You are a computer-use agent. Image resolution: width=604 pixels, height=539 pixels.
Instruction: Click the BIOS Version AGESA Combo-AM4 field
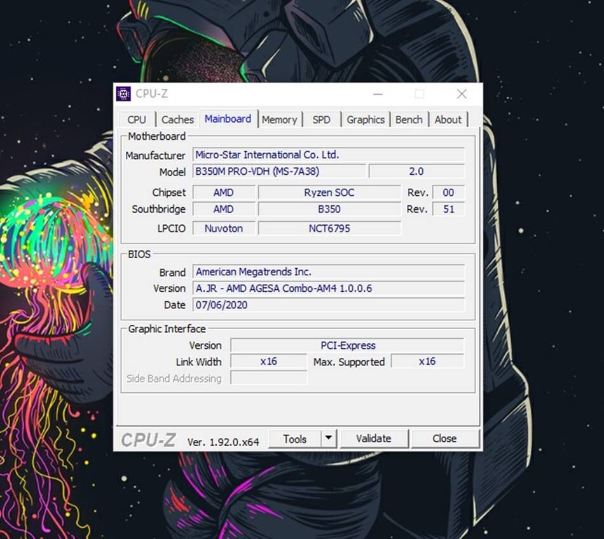(x=329, y=289)
